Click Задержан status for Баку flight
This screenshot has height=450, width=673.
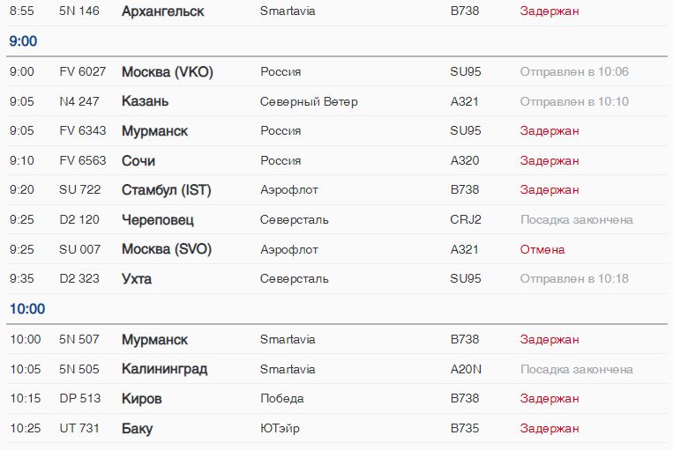tap(550, 428)
